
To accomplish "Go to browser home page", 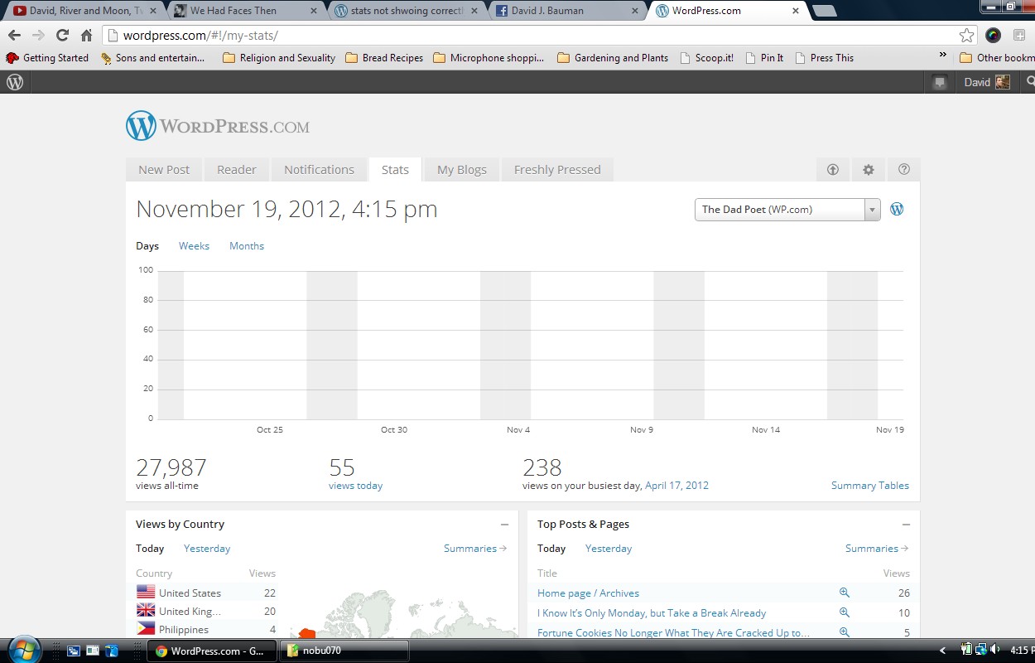I will pyautogui.click(x=86, y=36).
